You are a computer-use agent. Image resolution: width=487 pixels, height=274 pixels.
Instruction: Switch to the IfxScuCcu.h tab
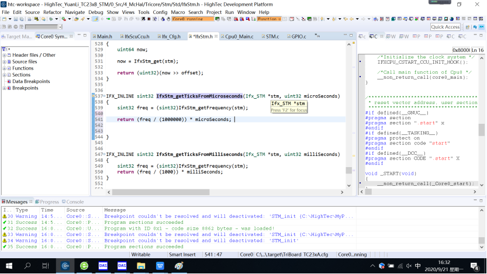point(134,37)
